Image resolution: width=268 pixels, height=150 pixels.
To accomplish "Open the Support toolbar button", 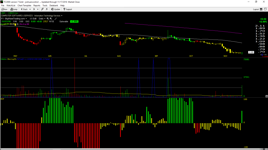I will [x=68, y=9].
